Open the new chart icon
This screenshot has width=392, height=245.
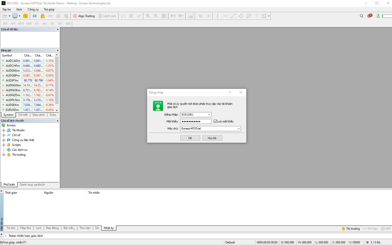pyautogui.click(x=5, y=16)
